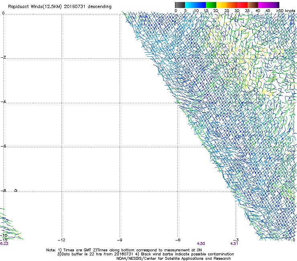
Task: Click the latitude label '-2'
Action: 4,57
